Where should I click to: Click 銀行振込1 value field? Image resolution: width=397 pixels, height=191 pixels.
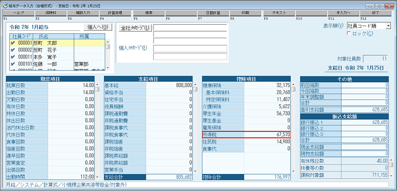tap(365, 122)
